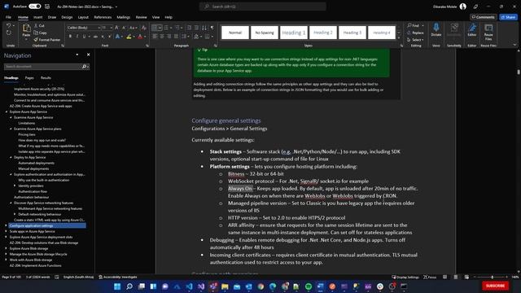521x293 pixels.
Task: Click the title bar Search box
Action: 262,7
